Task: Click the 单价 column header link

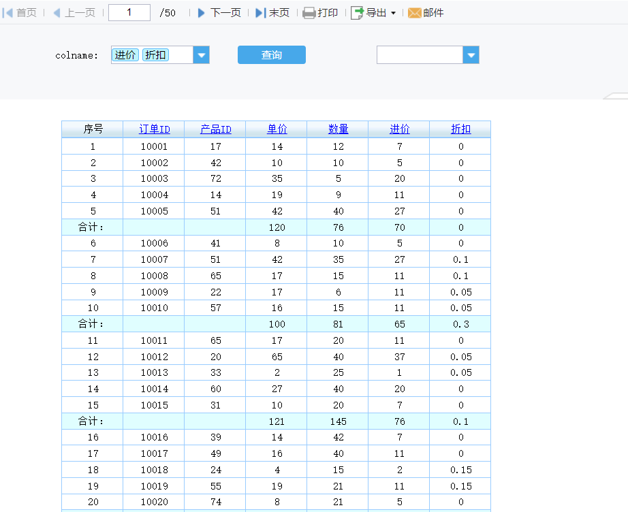Action: coord(277,129)
